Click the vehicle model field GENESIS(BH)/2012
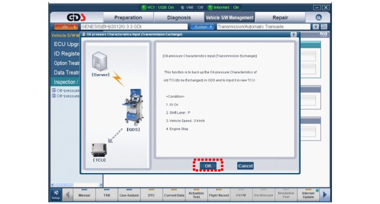This screenshot has height=204, width=380. click(134, 27)
